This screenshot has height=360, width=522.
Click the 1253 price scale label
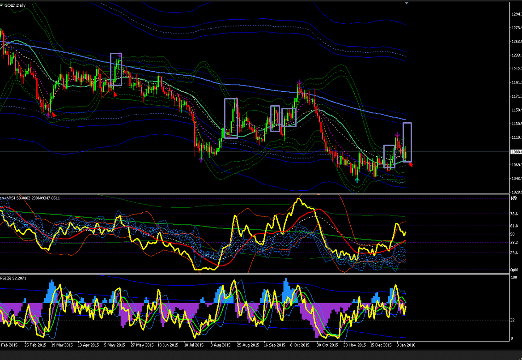517,42
